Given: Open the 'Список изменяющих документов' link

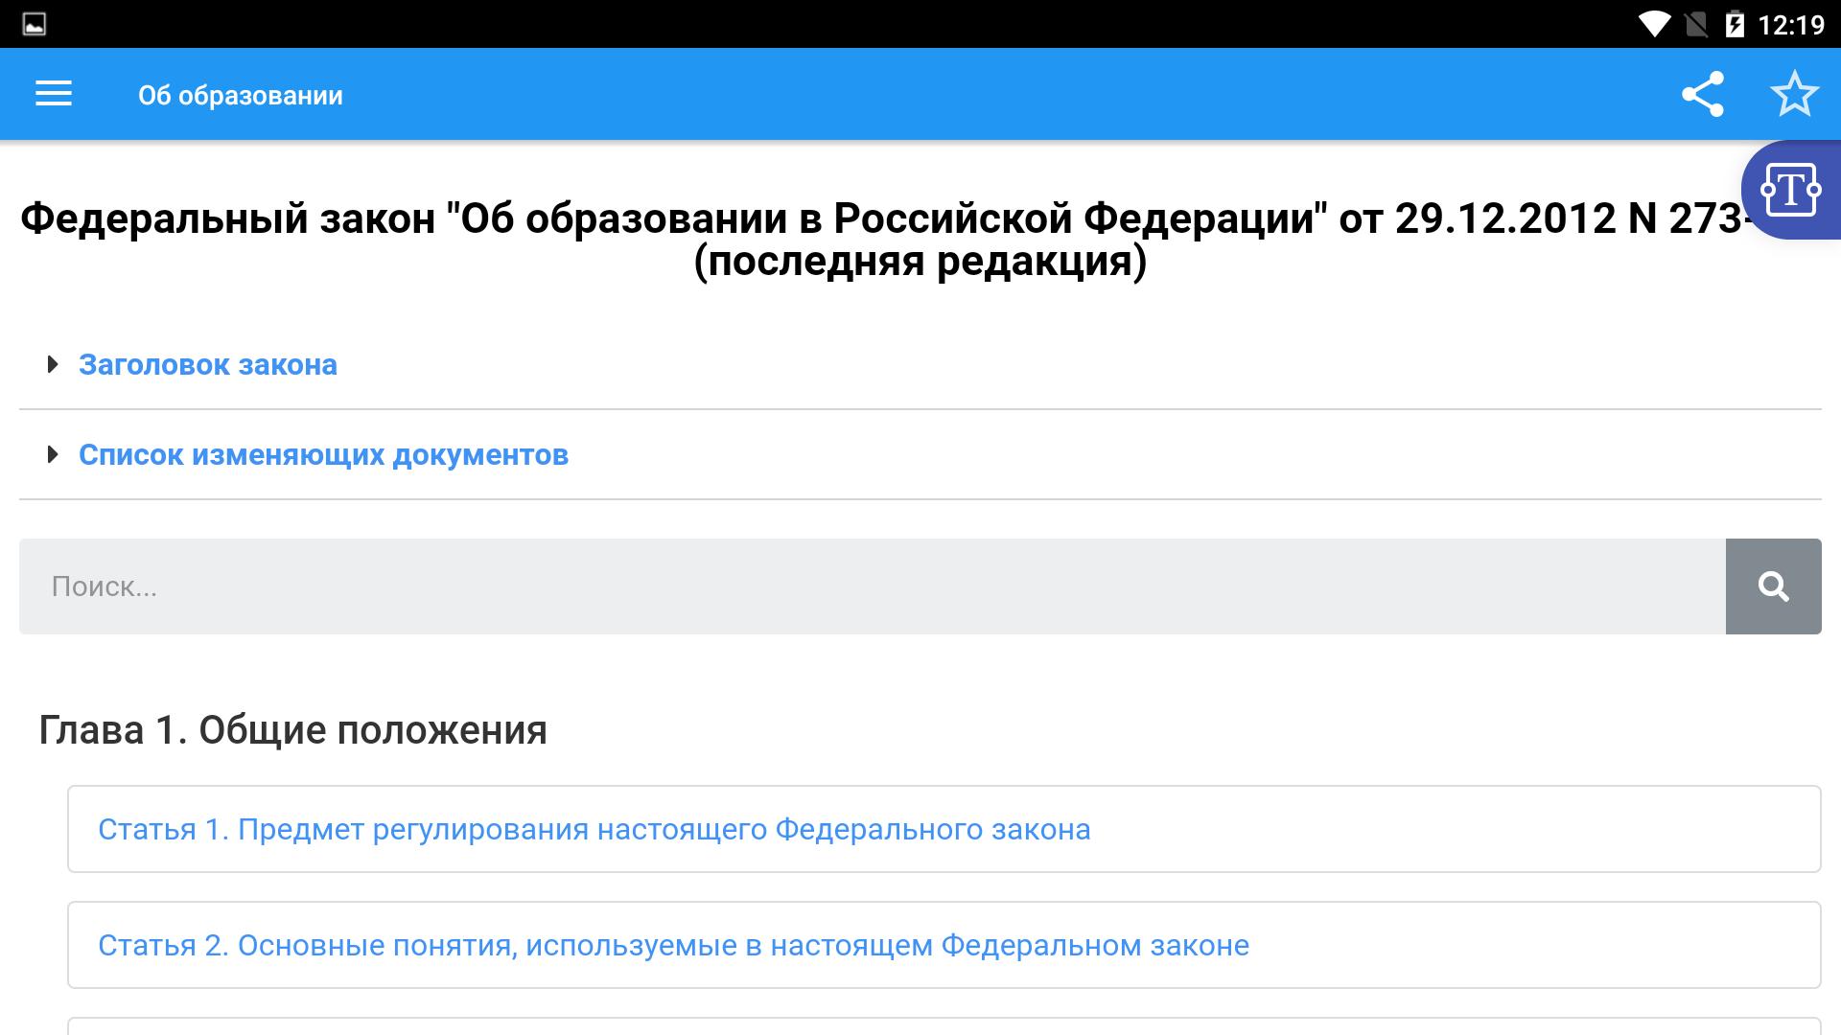Looking at the screenshot, I should pos(323,454).
